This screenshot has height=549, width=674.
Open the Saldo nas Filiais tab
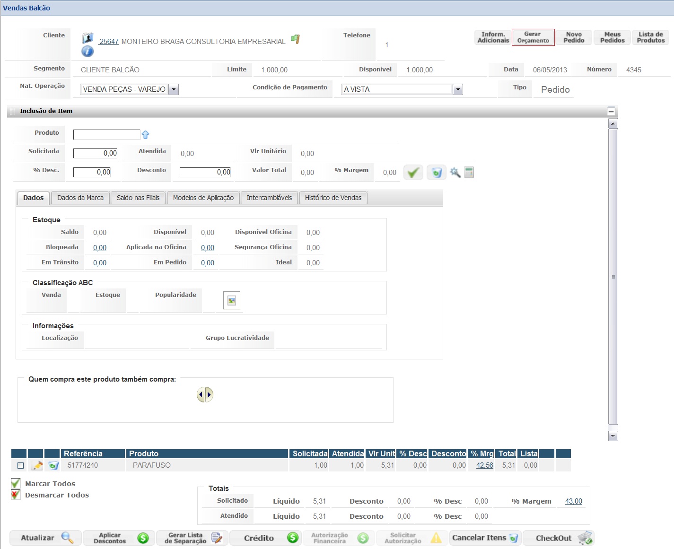138,198
